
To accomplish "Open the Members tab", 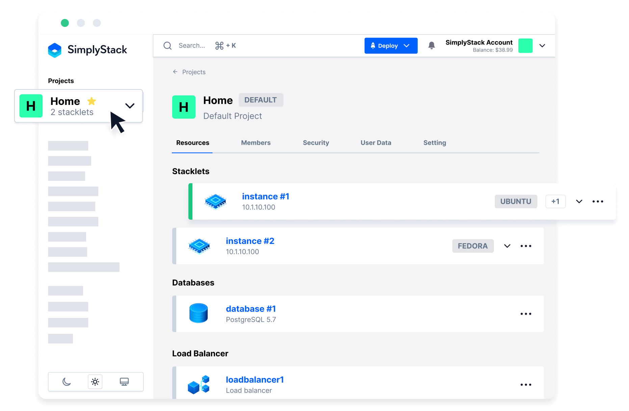I will click(256, 143).
